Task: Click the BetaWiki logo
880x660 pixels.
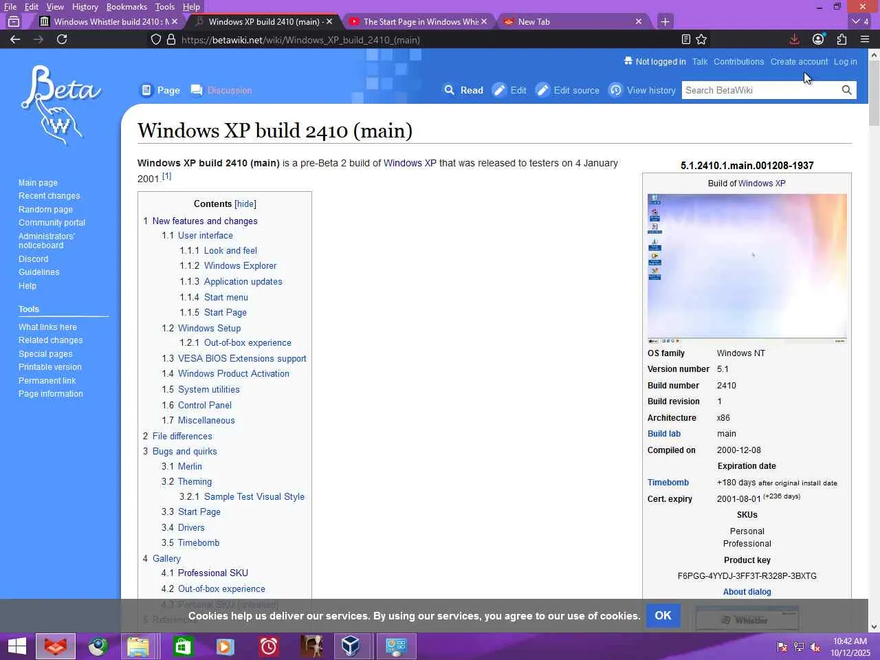Action: coord(60,105)
